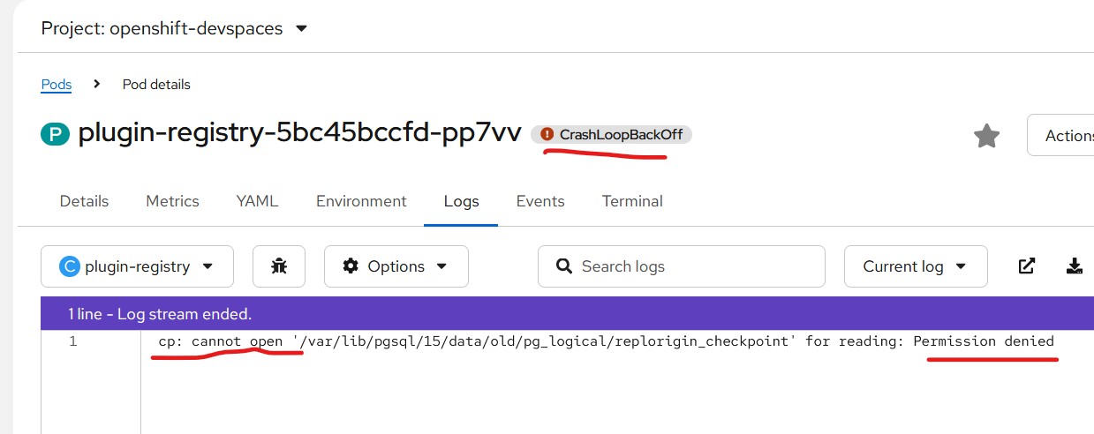Switch to the Metrics tab
The image size is (1094, 434).
click(172, 201)
